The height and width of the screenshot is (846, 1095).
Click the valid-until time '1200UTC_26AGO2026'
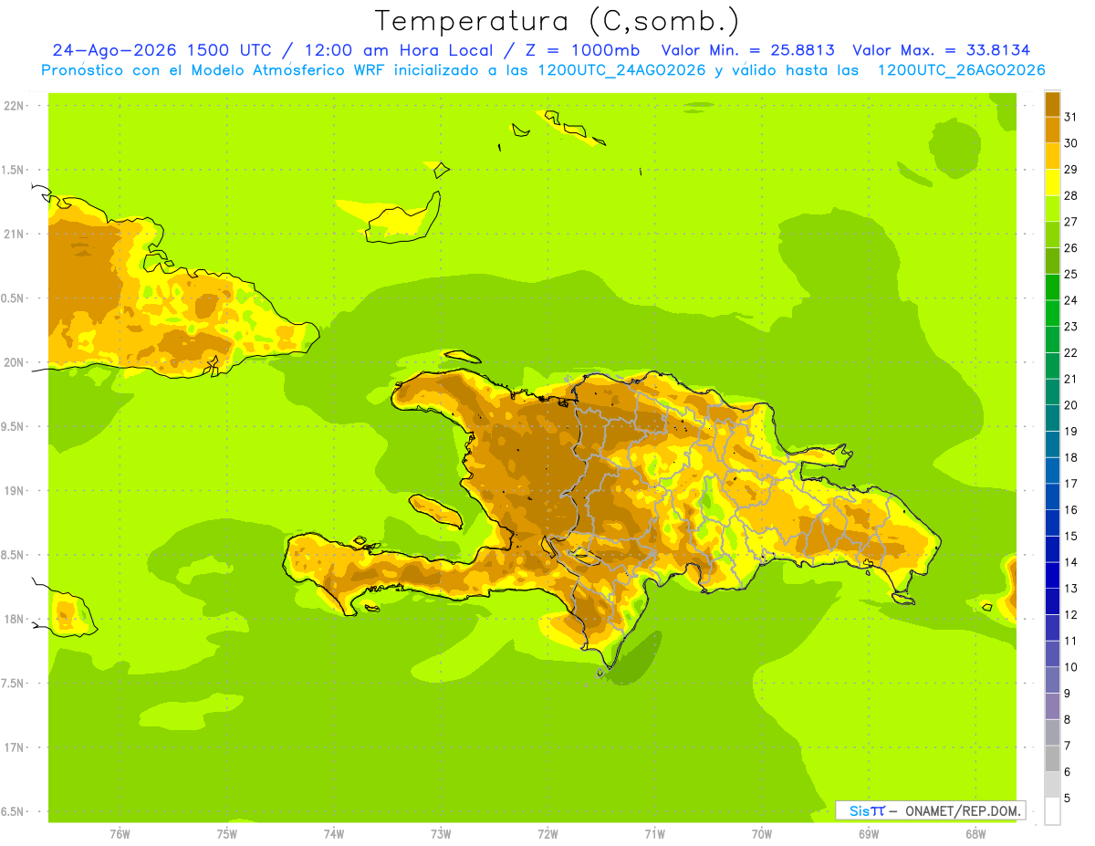click(962, 70)
